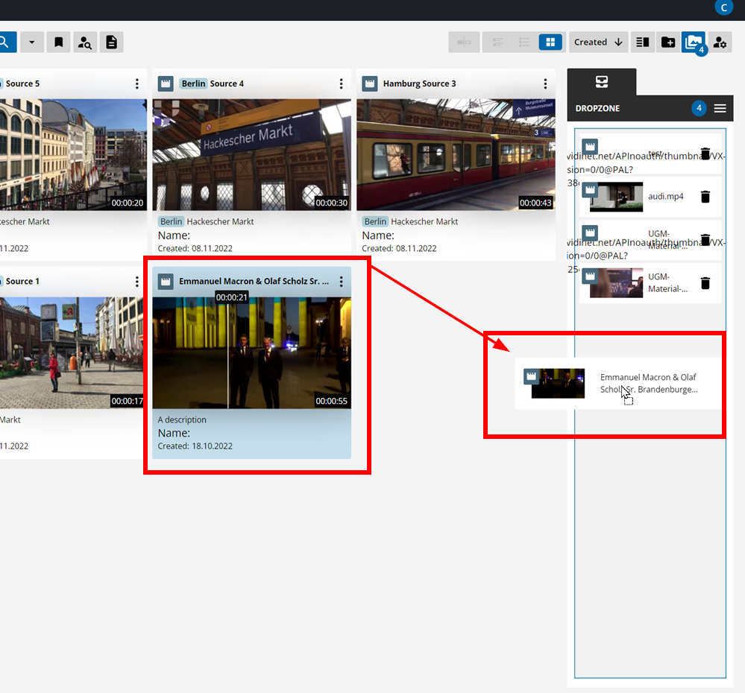Viewport: 745px width, 693px height.
Task: Open the user settings gear icon
Action: pyautogui.click(x=720, y=42)
